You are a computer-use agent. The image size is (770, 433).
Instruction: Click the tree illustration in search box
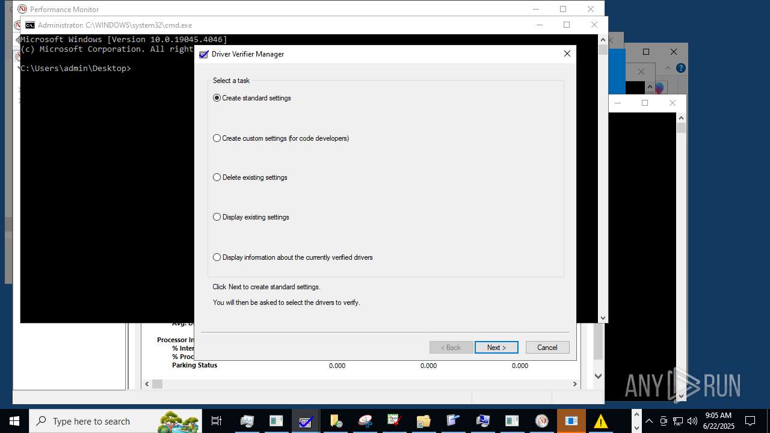pyautogui.click(x=178, y=422)
